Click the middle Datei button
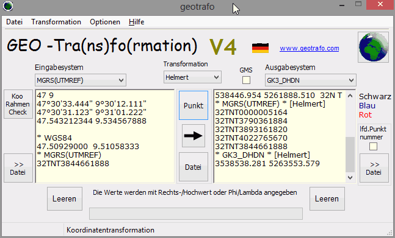 pyautogui.click(x=194, y=167)
